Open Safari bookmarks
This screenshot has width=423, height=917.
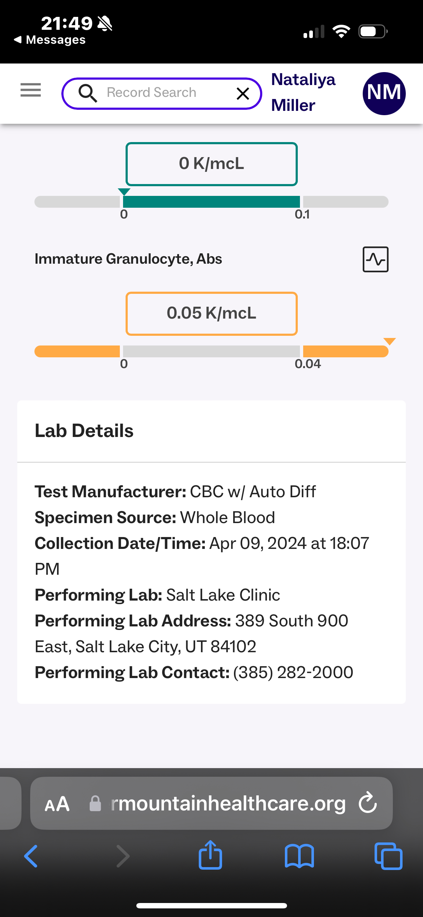[x=299, y=856]
